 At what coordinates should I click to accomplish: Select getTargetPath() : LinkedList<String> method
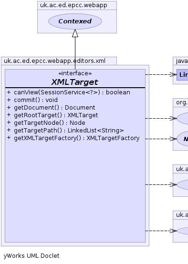point(65,131)
